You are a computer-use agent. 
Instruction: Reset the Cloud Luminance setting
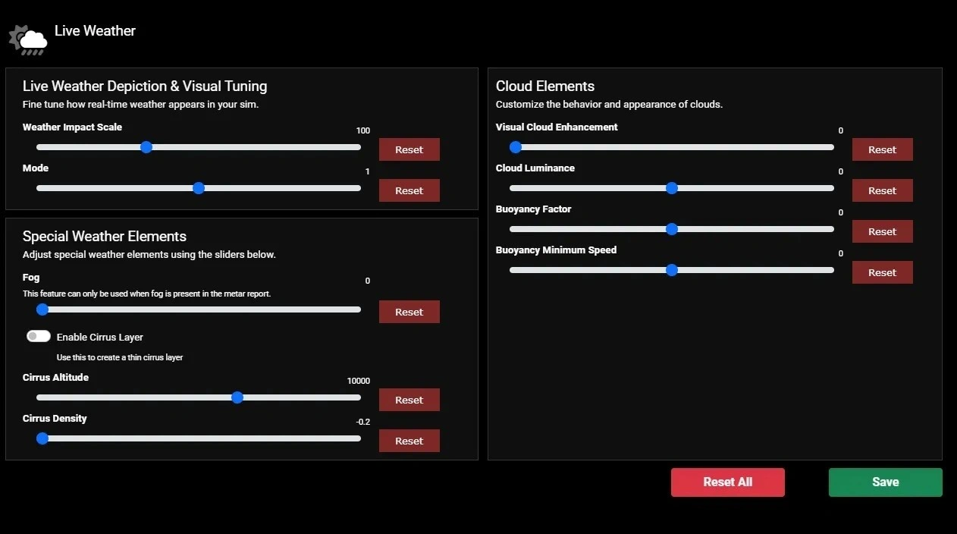(882, 190)
